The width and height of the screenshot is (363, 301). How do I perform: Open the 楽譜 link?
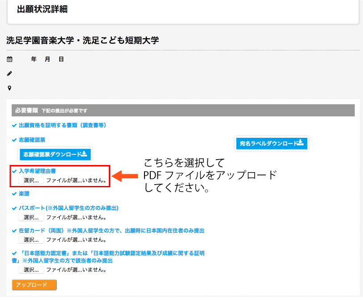(x=24, y=194)
